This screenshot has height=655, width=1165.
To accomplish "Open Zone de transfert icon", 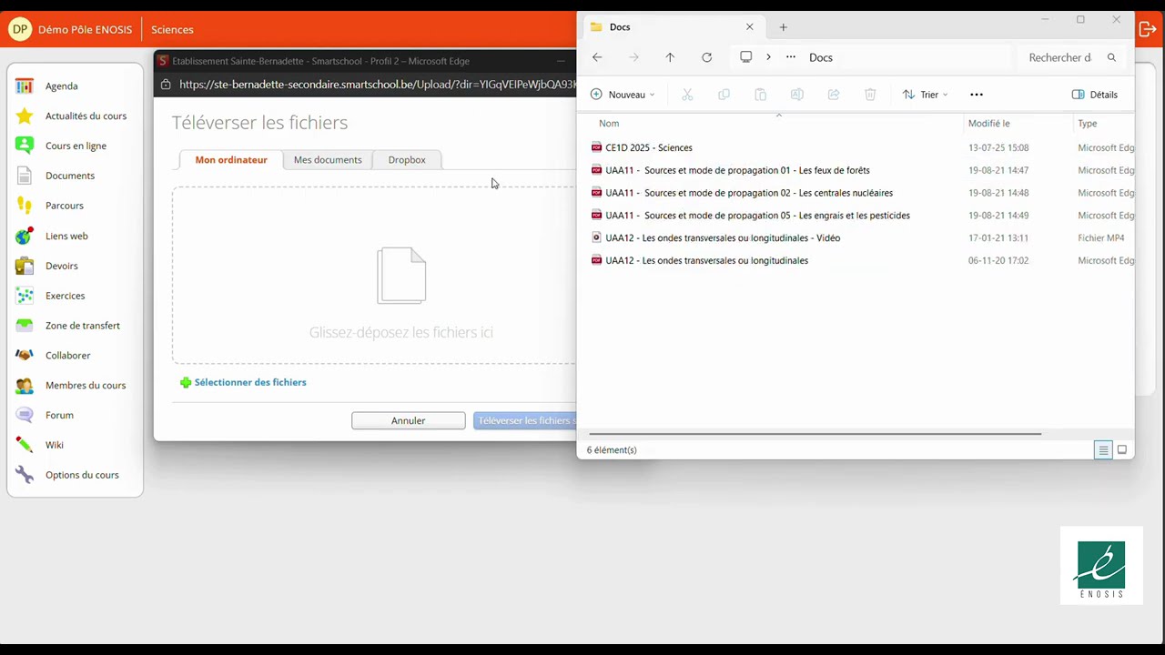I will tap(25, 326).
